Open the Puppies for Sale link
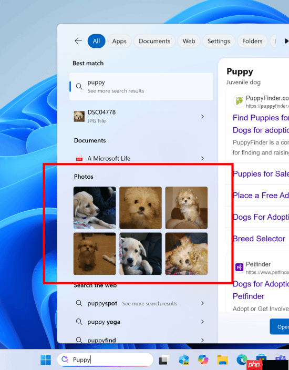Image resolution: width=289 pixels, height=370 pixels. (261, 173)
